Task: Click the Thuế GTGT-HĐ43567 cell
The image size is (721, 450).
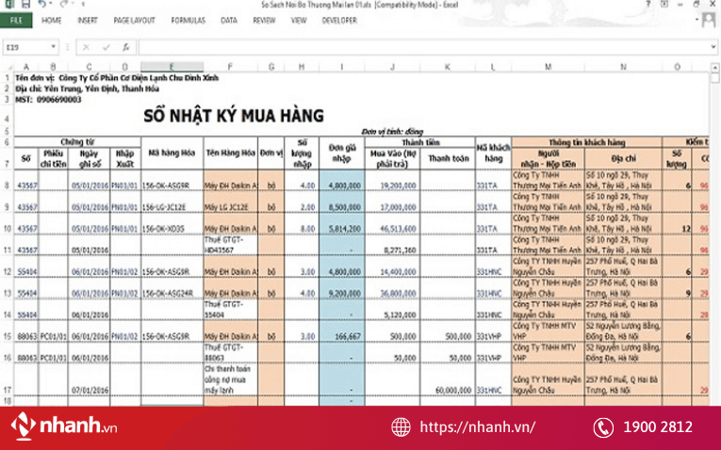Action: [x=230, y=245]
